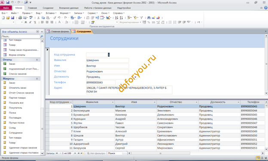268x161 pixels.
Task: Open 'Все объекты Access' dropdown menu
Action: [x=37, y=32]
